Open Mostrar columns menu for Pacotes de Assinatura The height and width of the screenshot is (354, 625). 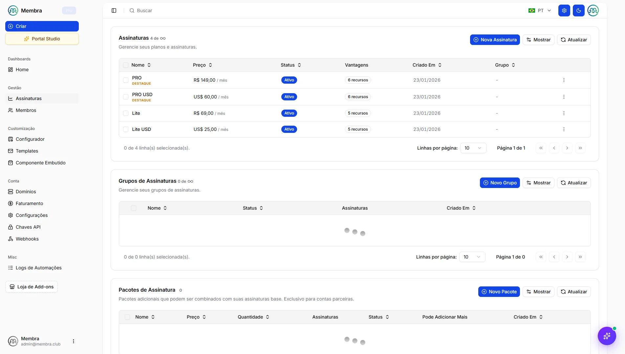click(x=538, y=292)
